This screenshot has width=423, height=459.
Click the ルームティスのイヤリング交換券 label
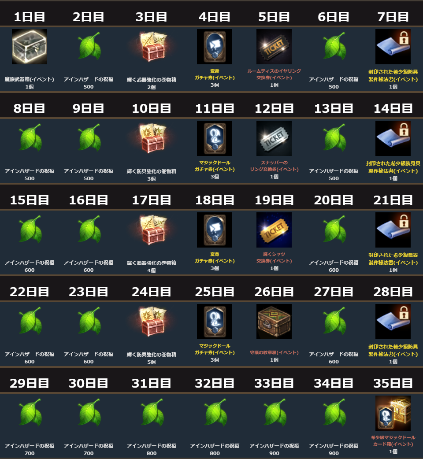274,74
